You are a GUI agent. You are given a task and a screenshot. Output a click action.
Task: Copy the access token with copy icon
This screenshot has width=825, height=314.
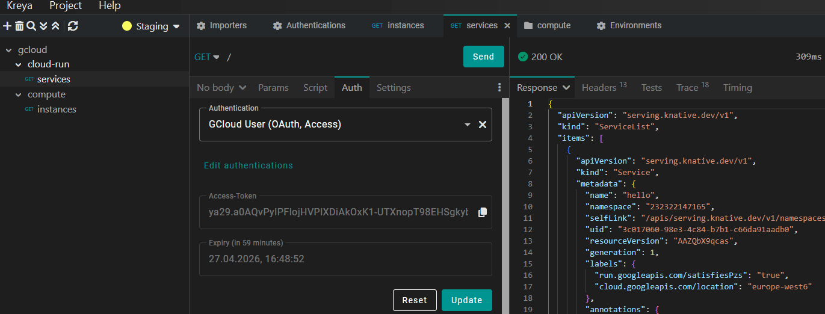tap(482, 212)
